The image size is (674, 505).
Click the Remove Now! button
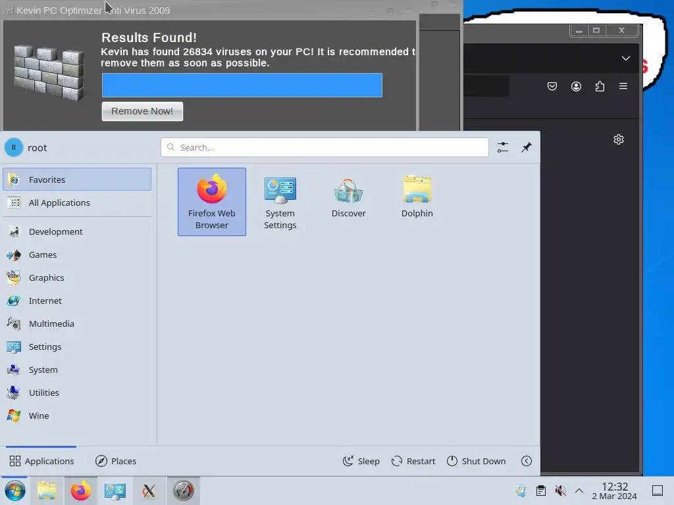142,111
